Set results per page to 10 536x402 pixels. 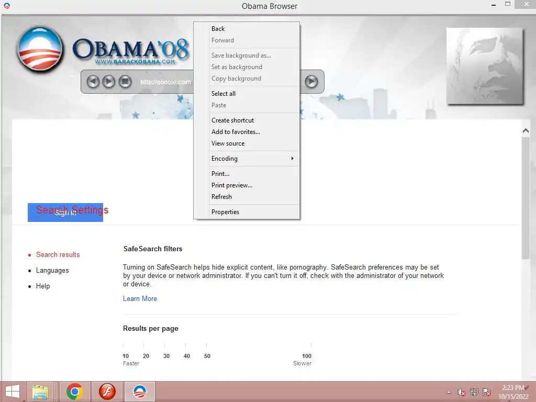[x=126, y=356]
